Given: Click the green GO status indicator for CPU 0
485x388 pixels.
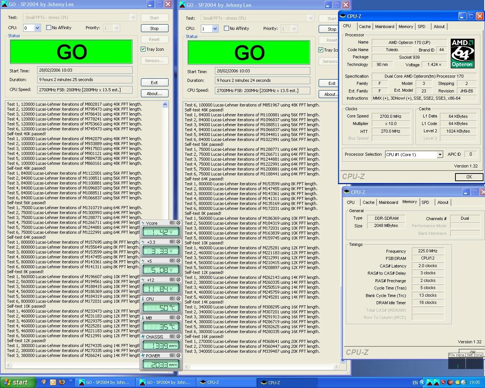Looking at the screenshot, I should pos(71,52).
